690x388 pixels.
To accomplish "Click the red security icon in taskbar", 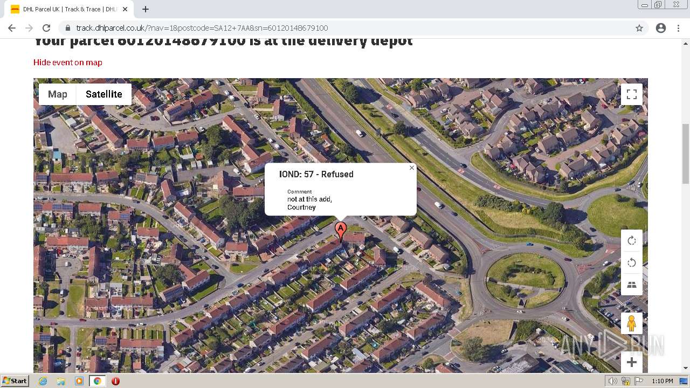I will [115, 381].
